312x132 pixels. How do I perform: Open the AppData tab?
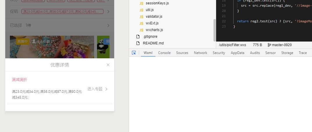click(x=237, y=53)
